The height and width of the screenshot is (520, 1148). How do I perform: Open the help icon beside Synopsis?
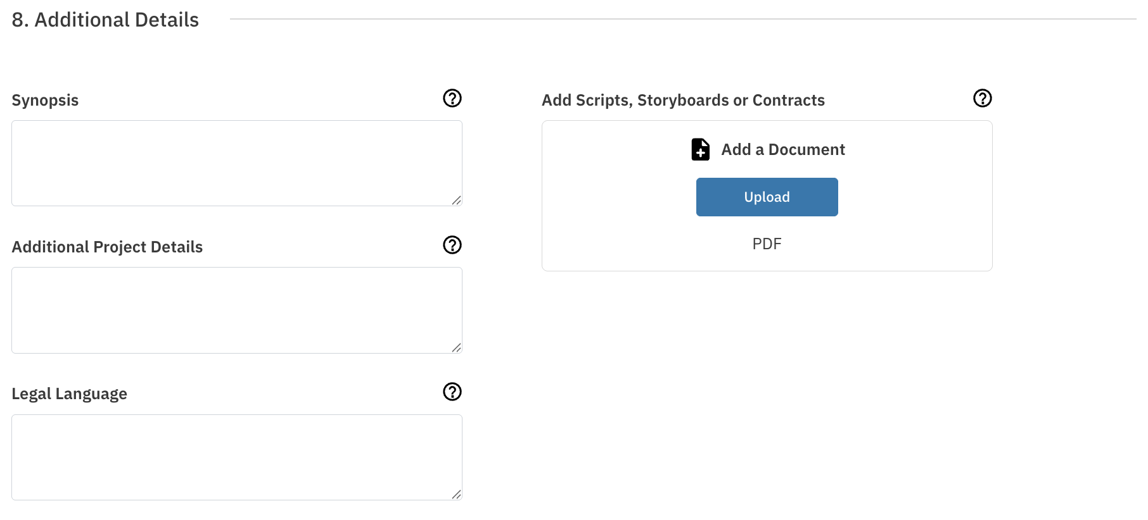click(452, 98)
